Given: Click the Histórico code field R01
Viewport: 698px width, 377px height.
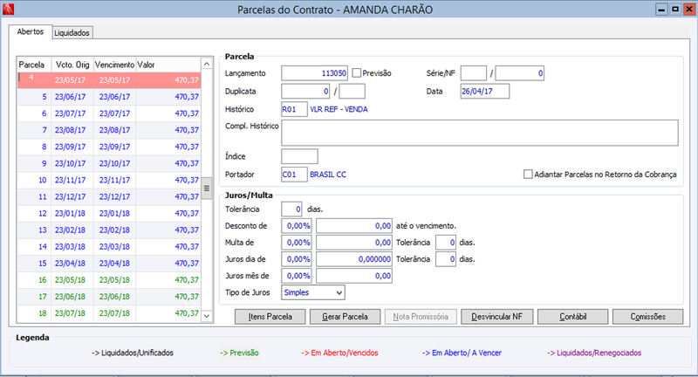Looking at the screenshot, I should coord(294,109).
